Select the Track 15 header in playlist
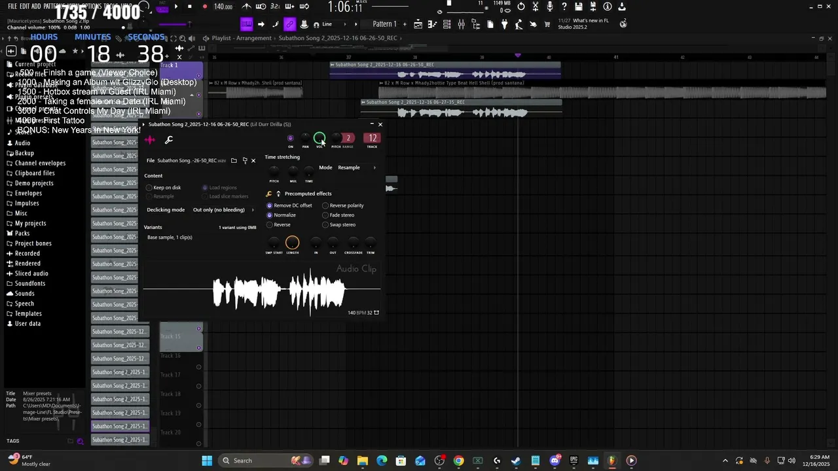838x471 pixels. coord(181,336)
